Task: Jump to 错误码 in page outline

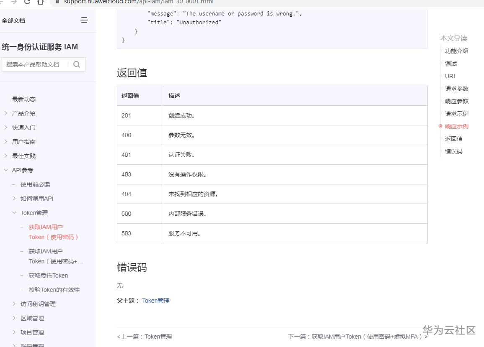Action: pyautogui.click(x=454, y=151)
